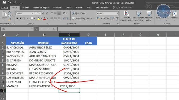The height and width of the screenshot is (100, 179).
Task: Undo the last action
Action: (x=9, y=2)
